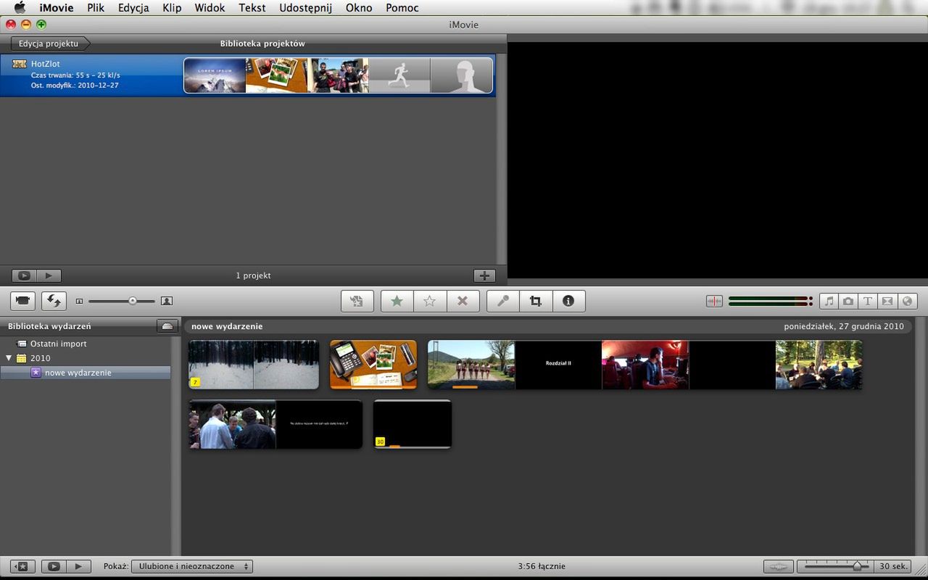Collapse the 2010 year disclosure triangle
This screenshot has height=580, width=928.
pos(9,358)
